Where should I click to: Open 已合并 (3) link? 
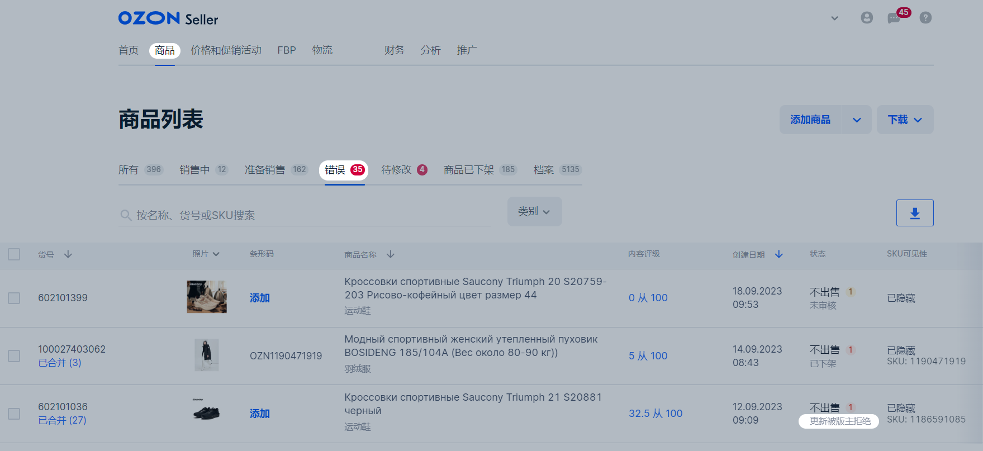(60, 363)
